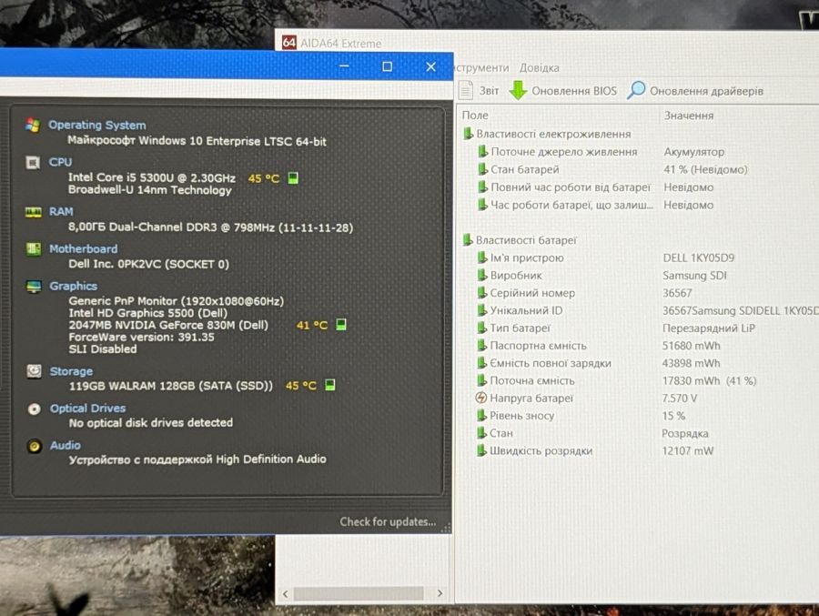Click the Оновлення драйверів toolbar button label
The image size is (819, 616).
[706, 91]
